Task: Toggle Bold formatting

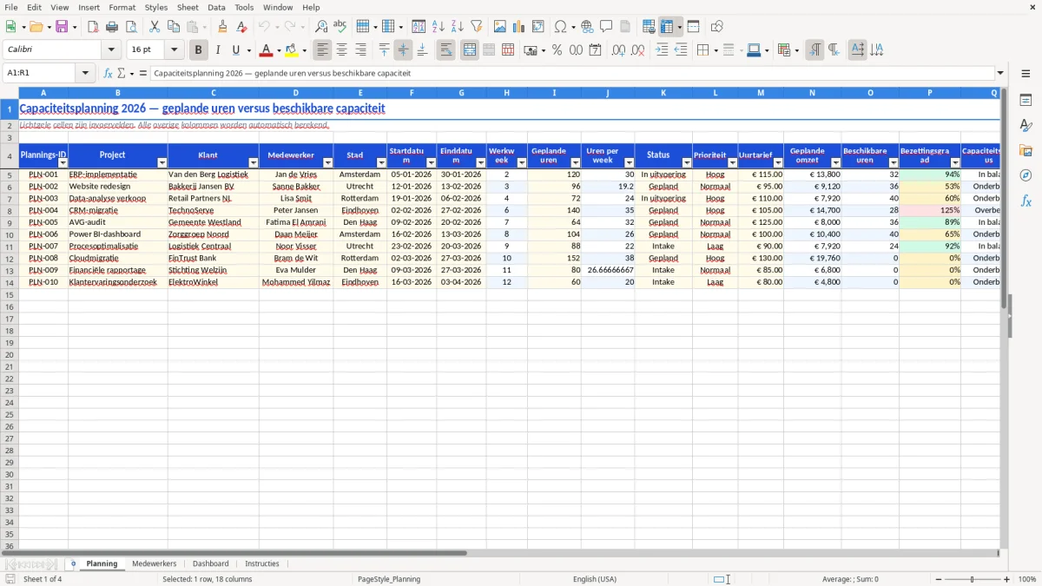Action: pos(198,50)
